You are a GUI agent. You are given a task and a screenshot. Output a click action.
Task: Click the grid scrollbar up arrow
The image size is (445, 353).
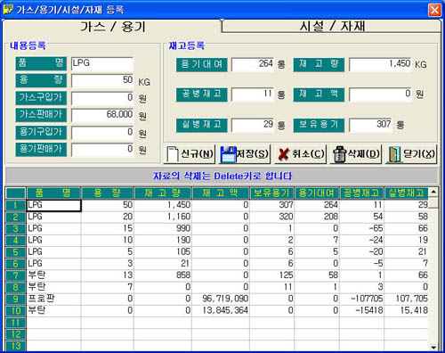tap(433, 192)
